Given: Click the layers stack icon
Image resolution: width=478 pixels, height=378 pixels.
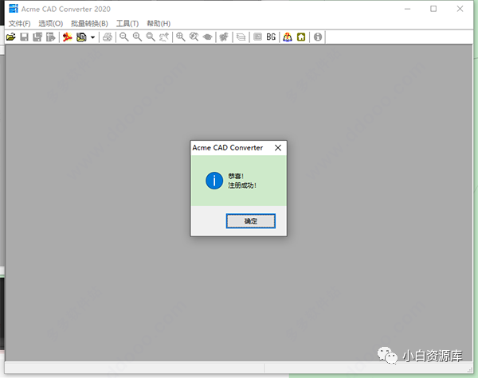Looking at the screenshot, I should [x=241, y=37].
